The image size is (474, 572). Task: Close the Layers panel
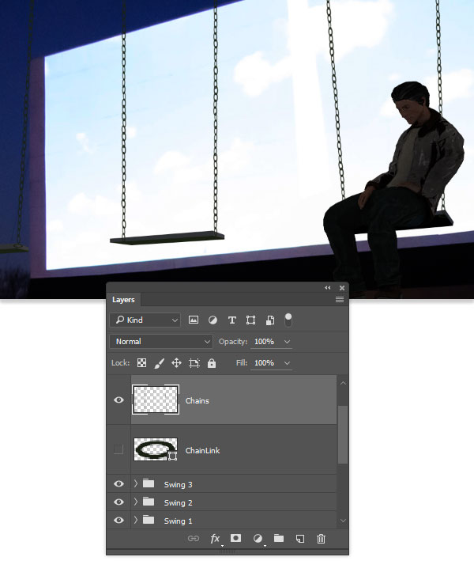pyautogui.click(x=342, y=288)
